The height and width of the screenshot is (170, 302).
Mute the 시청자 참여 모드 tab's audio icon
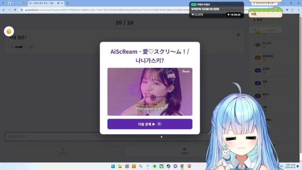(x=58, y=3)
